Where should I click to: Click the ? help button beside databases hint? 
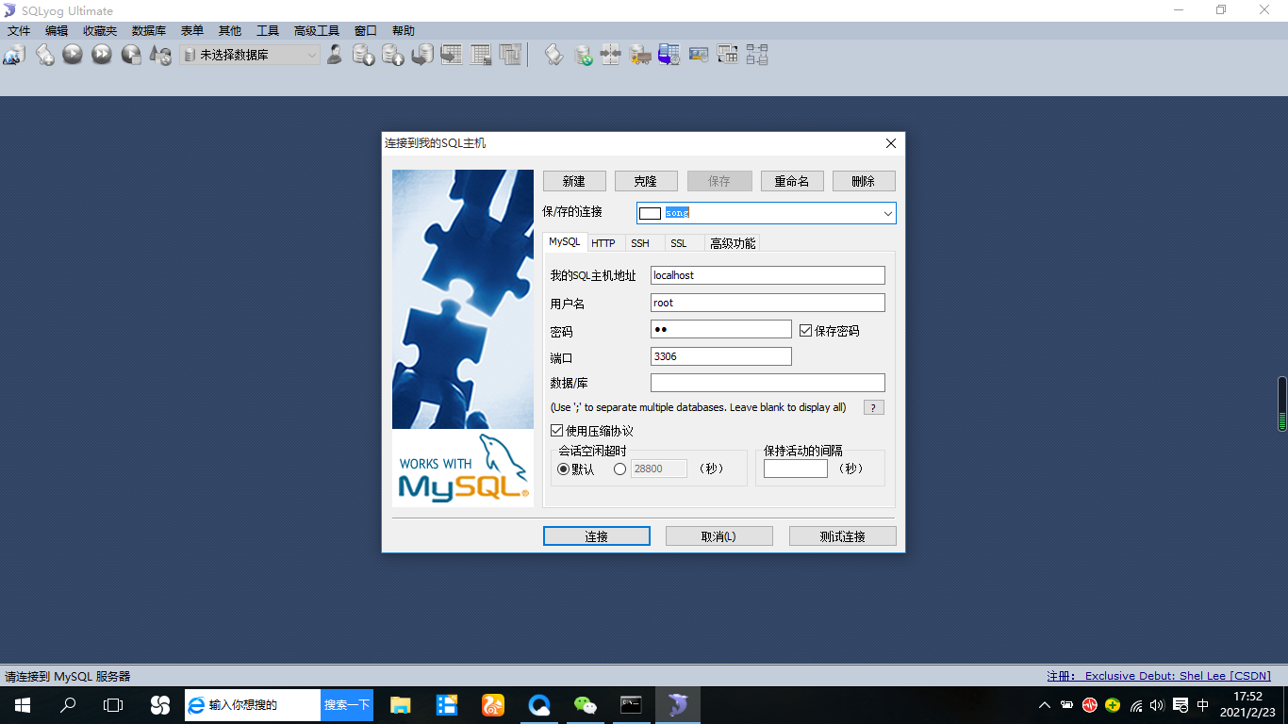[874, 407]
